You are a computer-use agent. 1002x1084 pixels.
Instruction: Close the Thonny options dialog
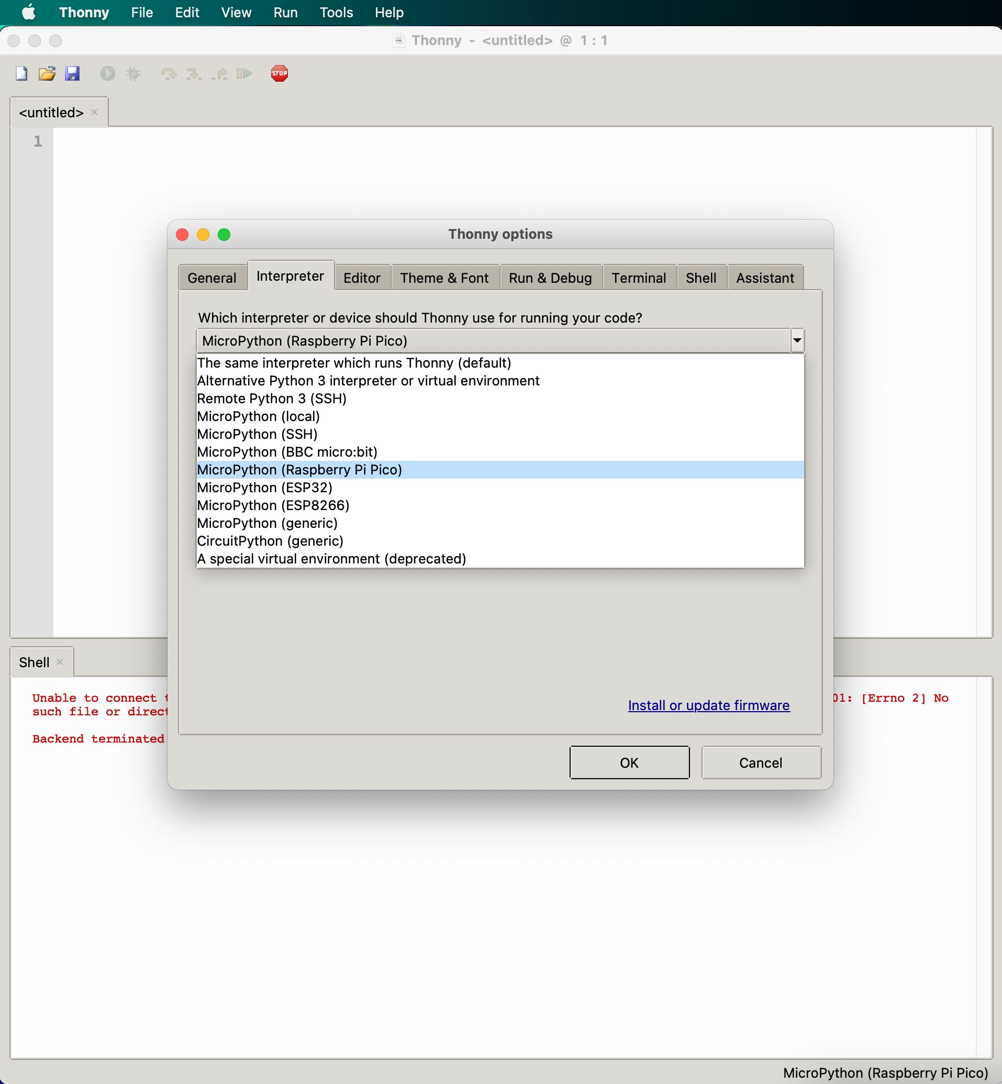[x=182, y=234]
